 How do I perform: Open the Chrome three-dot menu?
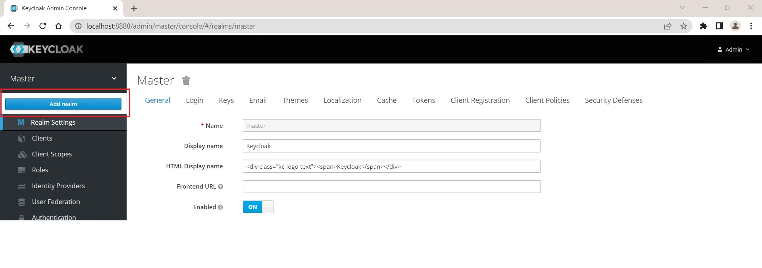(751, 26)
